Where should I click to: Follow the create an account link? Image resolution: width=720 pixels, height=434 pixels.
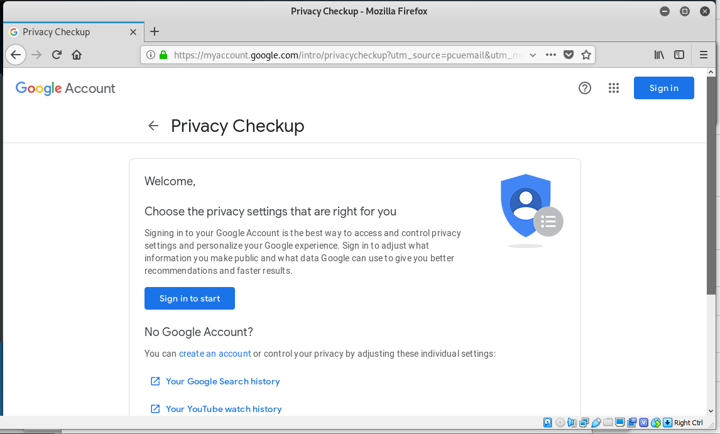pos(215,354)
